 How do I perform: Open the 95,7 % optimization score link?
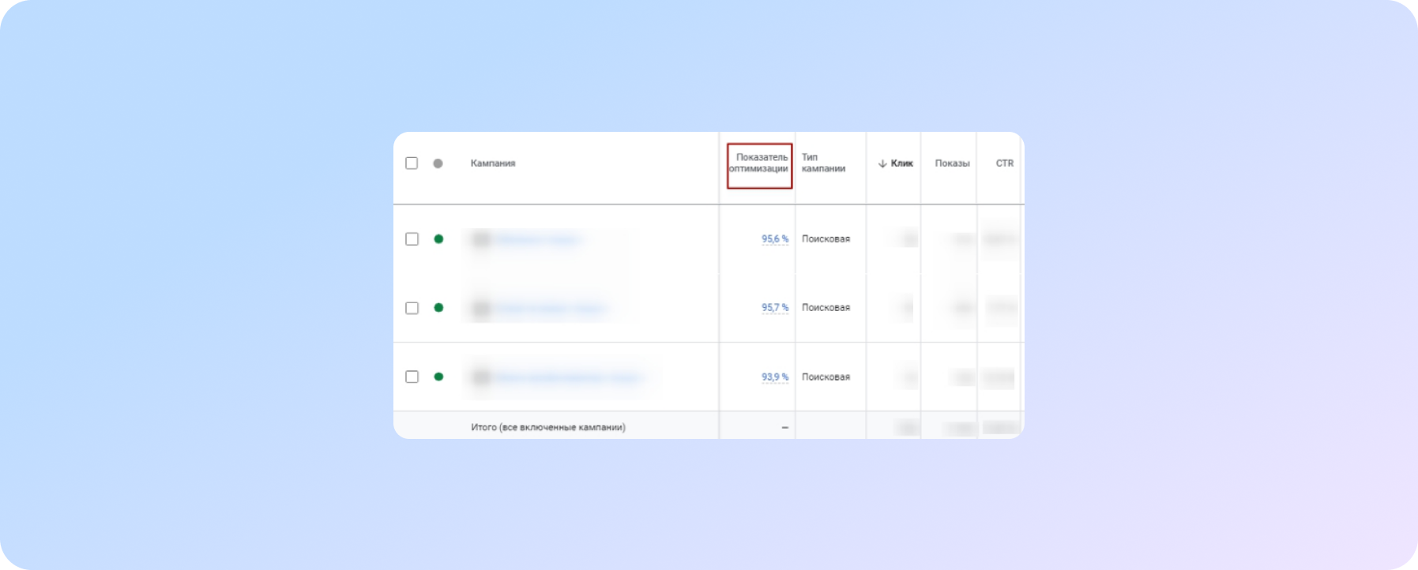pyautogui.click(x=775, y=308)
